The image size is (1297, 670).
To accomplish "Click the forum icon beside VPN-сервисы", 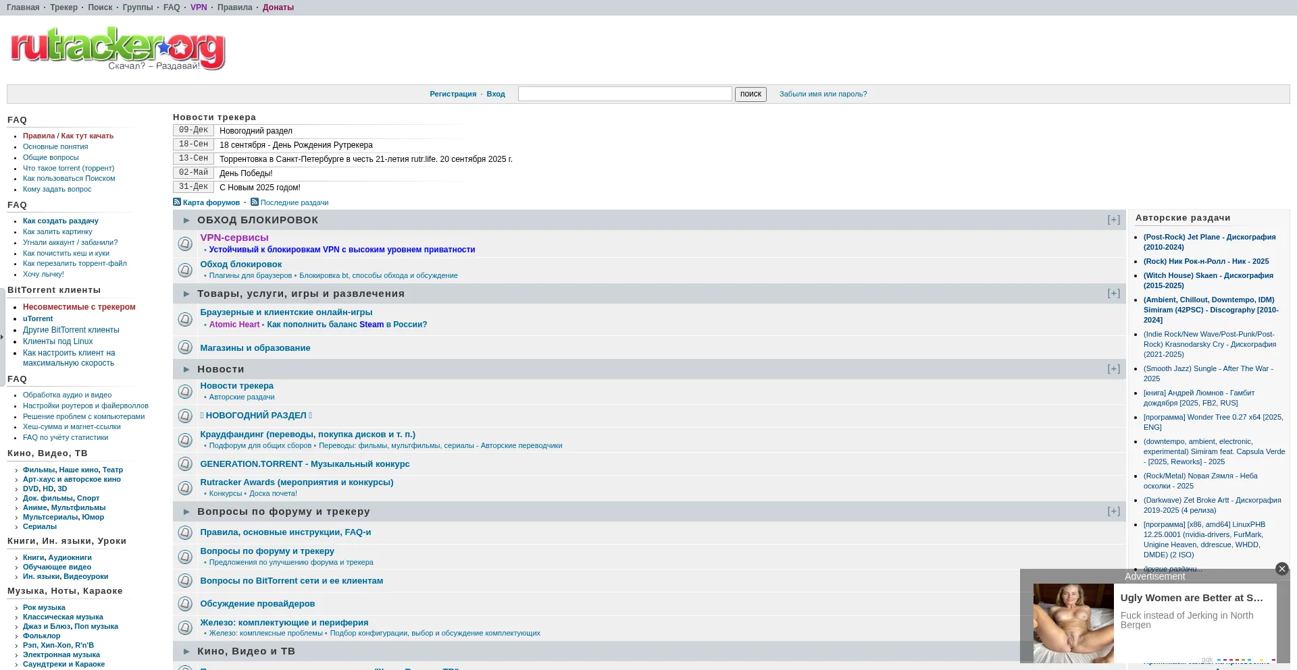I will [185, 244].
